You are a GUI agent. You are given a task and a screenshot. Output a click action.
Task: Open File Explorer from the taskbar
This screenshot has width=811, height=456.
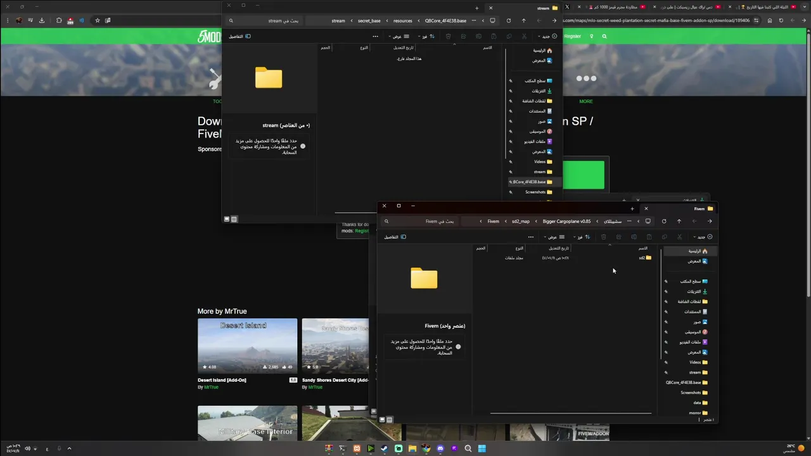(412, 448)
